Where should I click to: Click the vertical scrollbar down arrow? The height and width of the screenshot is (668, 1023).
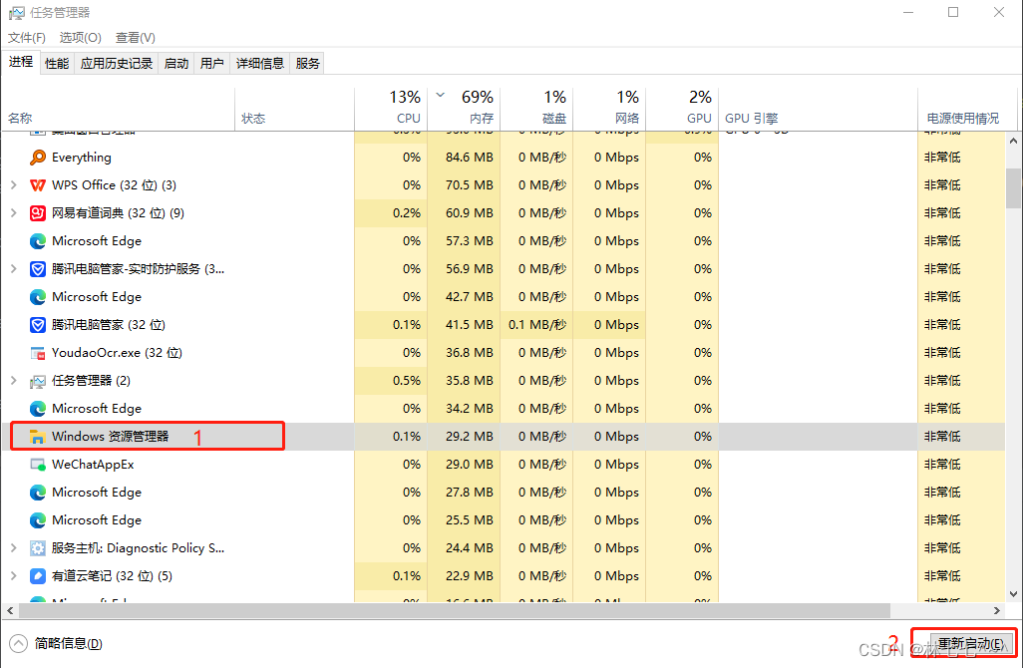1013,594
